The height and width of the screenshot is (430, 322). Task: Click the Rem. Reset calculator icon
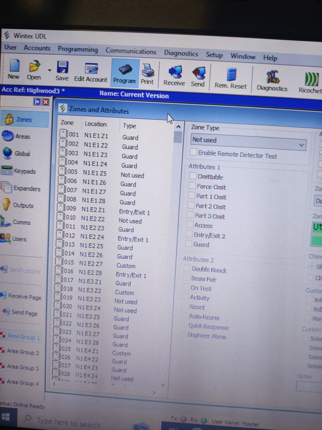click(231, 75)
